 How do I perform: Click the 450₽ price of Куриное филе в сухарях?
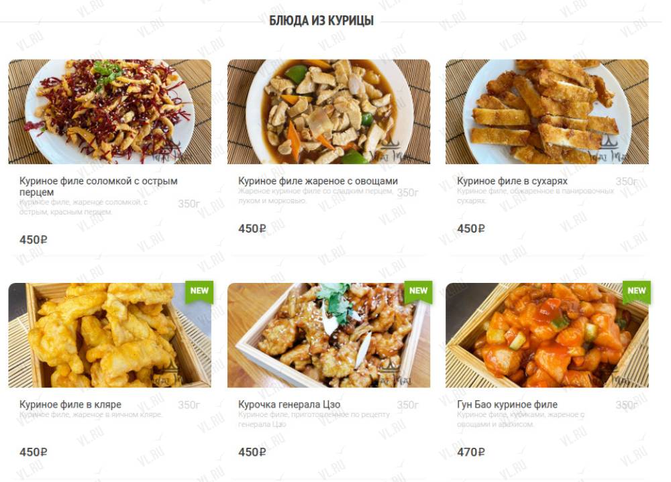471,229
